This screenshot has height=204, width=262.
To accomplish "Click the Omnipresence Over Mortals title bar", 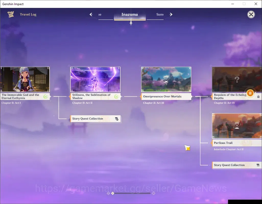I will point(166,96).
